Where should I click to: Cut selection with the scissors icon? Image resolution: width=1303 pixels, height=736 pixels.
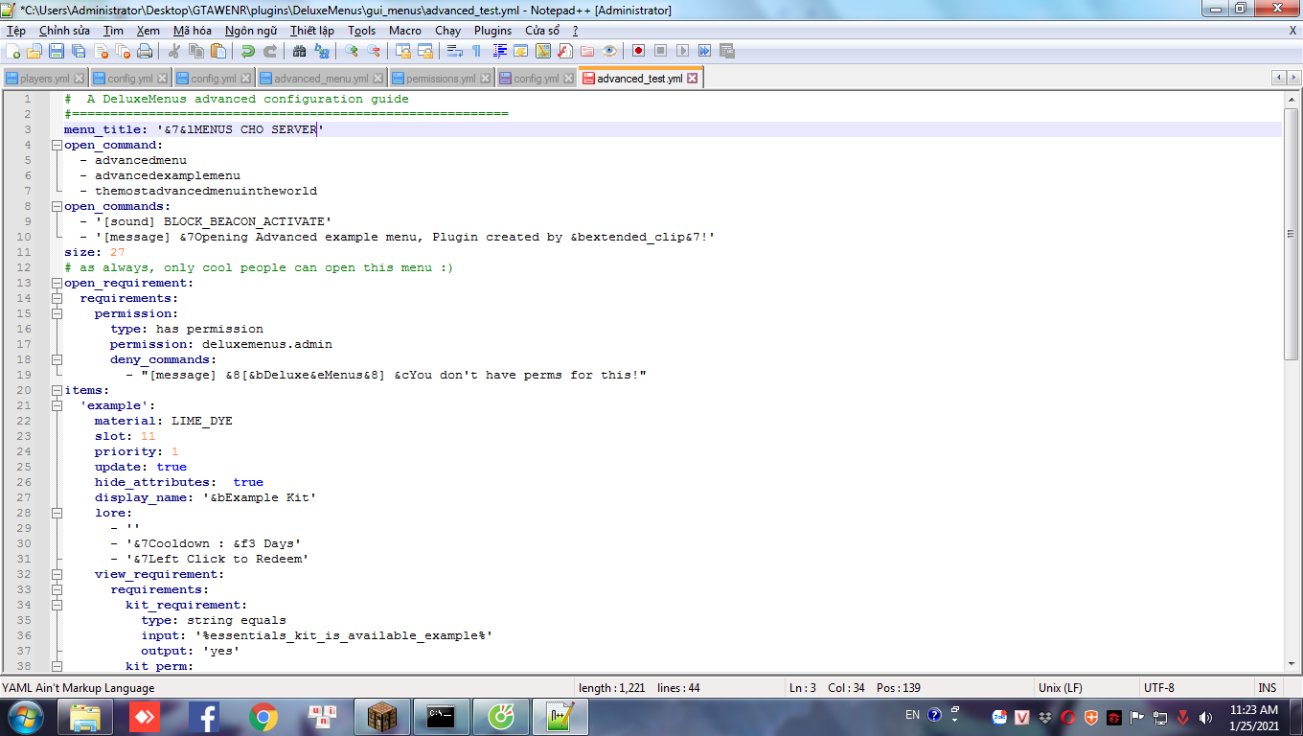click(x=174, y=51)
